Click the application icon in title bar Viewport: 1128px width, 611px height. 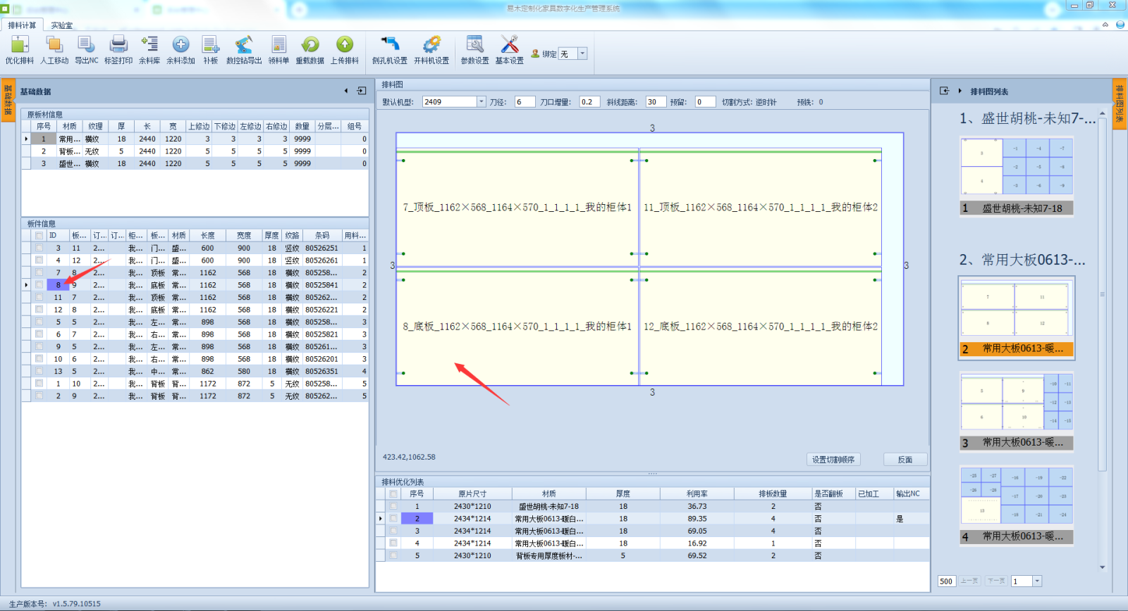[x=5, y=8]
